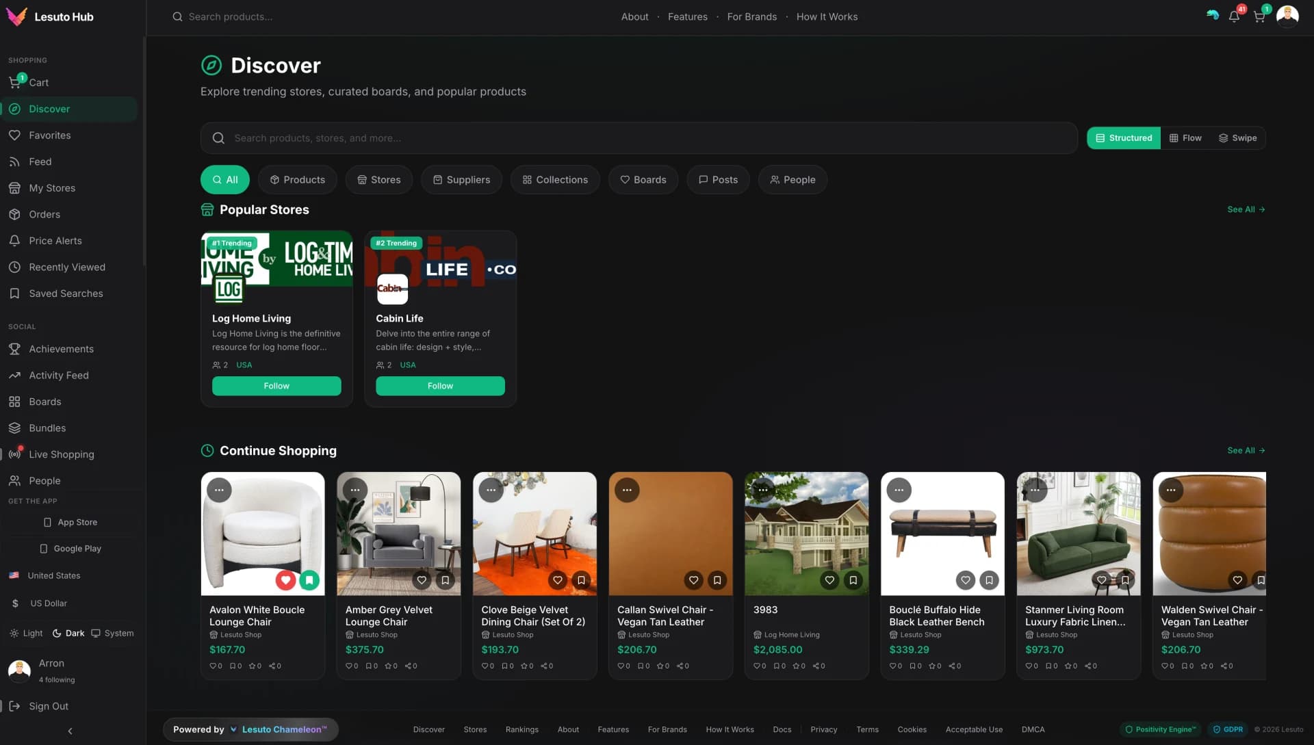
Task: Open options menu on Amber Grey Velvet chair
Action: [x=355, y=490]
